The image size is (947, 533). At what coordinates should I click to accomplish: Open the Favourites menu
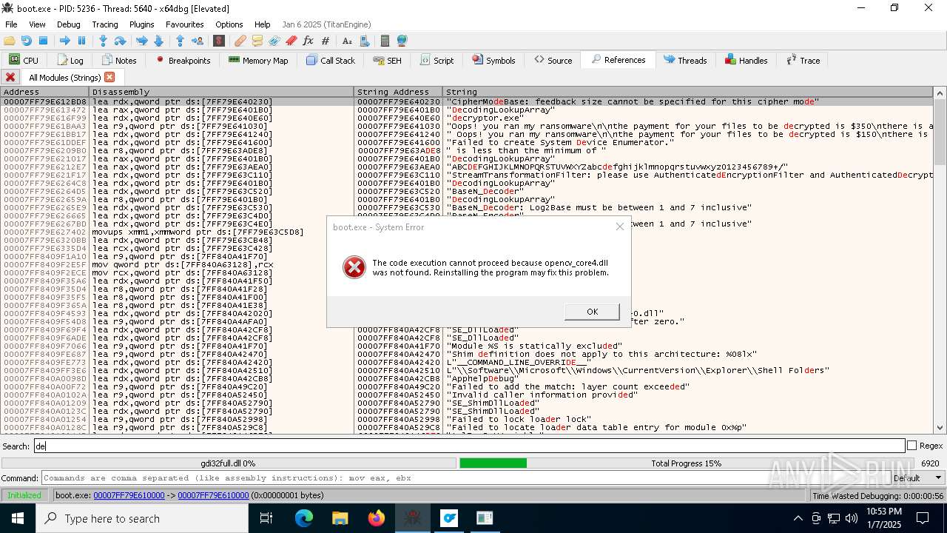[184, 24]
